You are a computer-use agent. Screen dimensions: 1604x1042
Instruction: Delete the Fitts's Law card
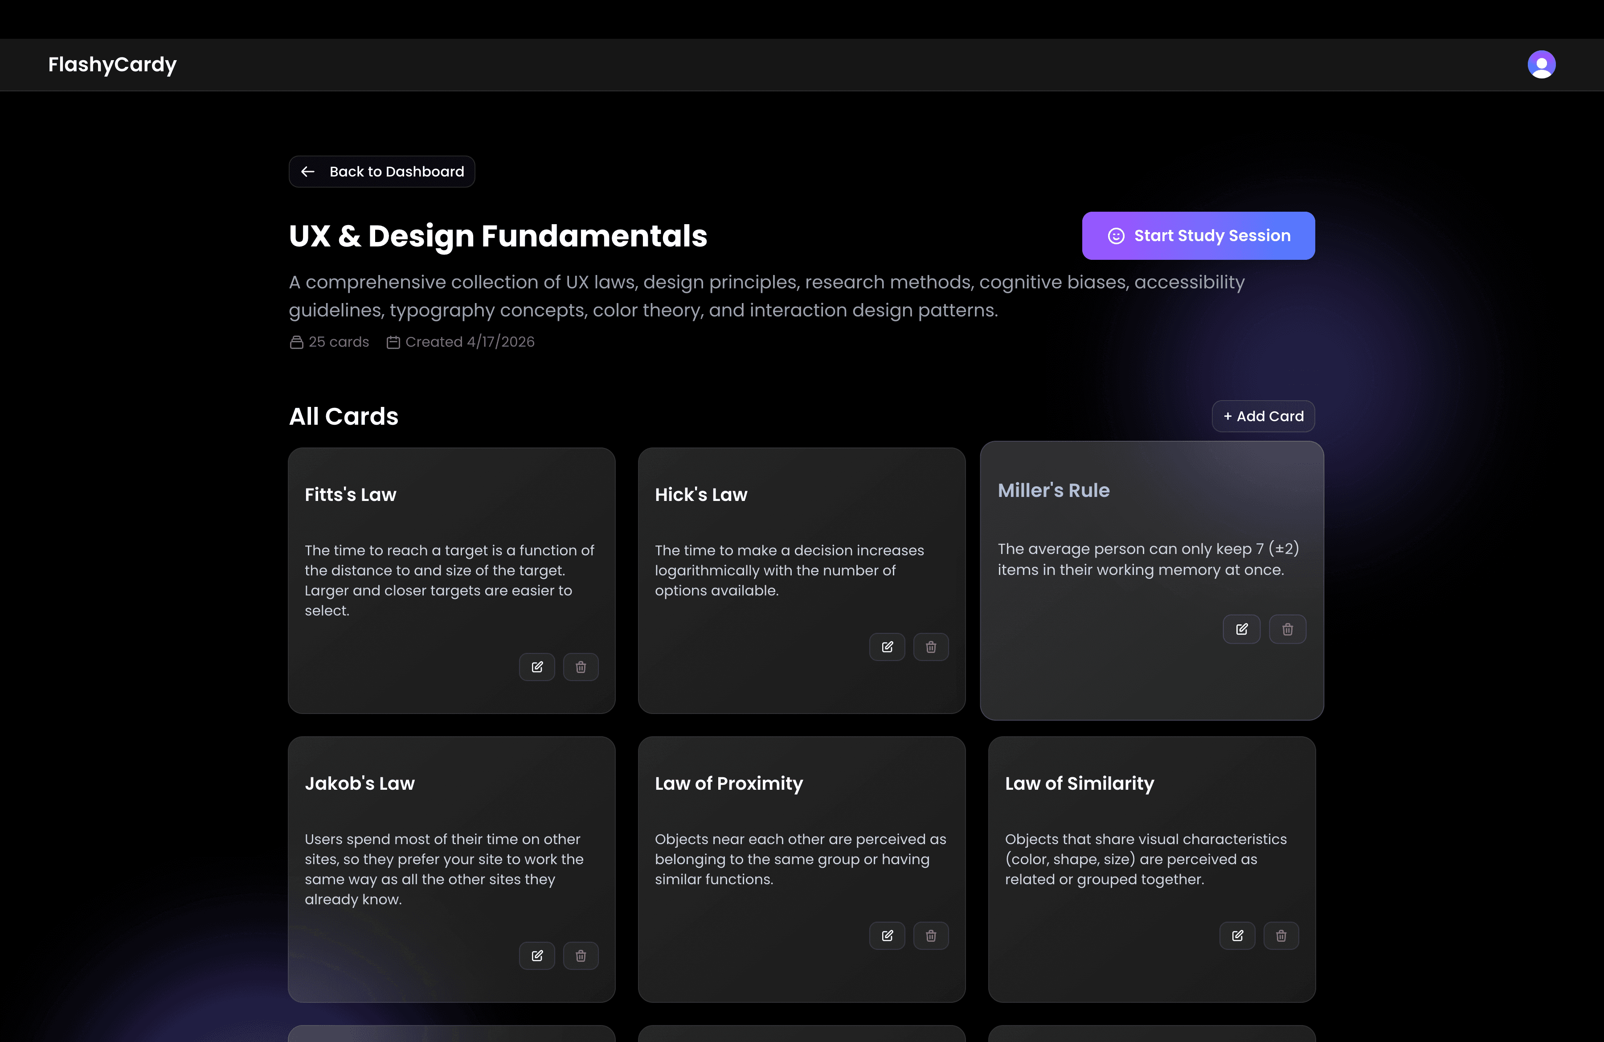click(580, 667)
